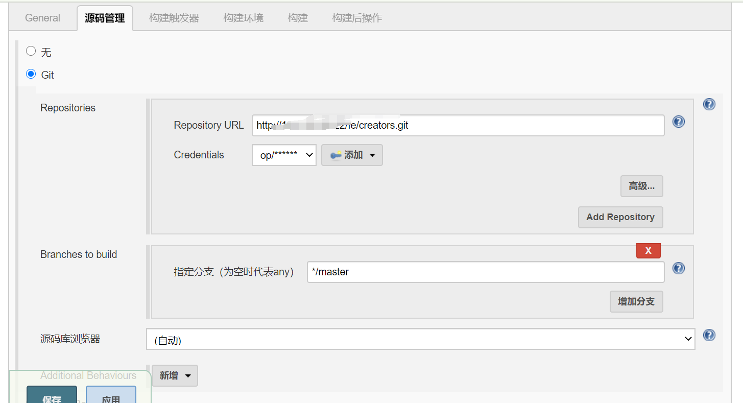Viewport: 743px width, 403px height.
Task: Open help for the Repositories section
Action: coord(709,104)
